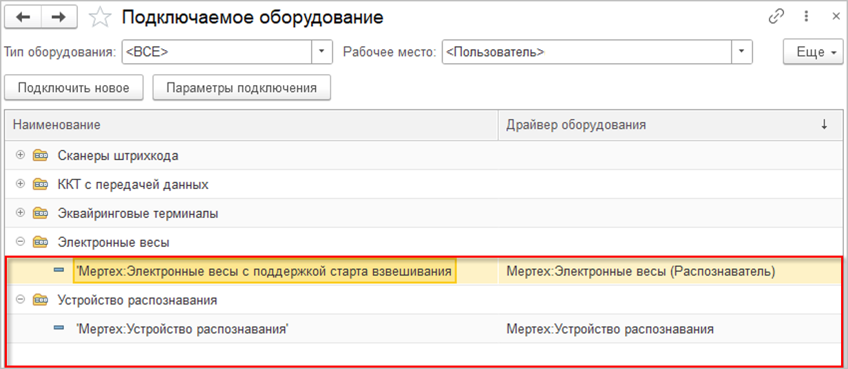The height and width of the screenshot is (369, 848).
Task: Click the Рабочее место field showing <Пользователь>
Action: (x=586, y=52)
